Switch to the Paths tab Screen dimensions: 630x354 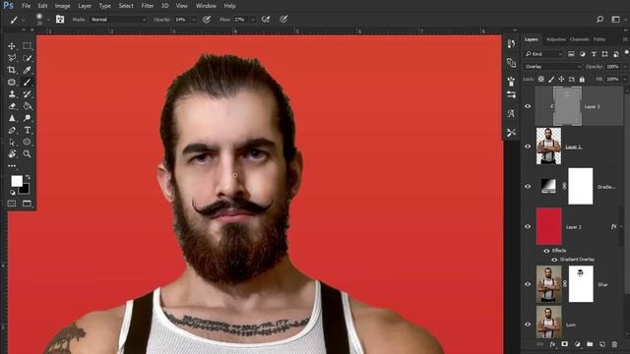[599, 39]
